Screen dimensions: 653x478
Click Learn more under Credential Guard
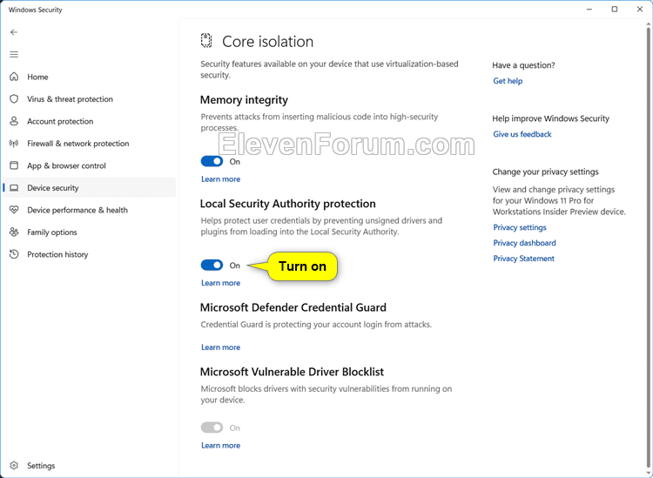pos(221,347)
